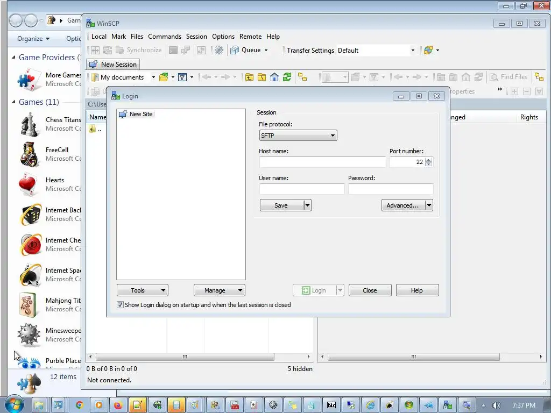Open the Files menu
This screenshot has height=413, width=551.
pos(137,37)
